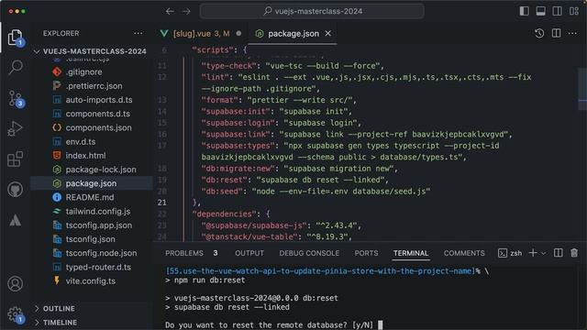Screen dimensions: 587x330
Task: Open the OUTPUT panel tab
Action: coord(249,253)
